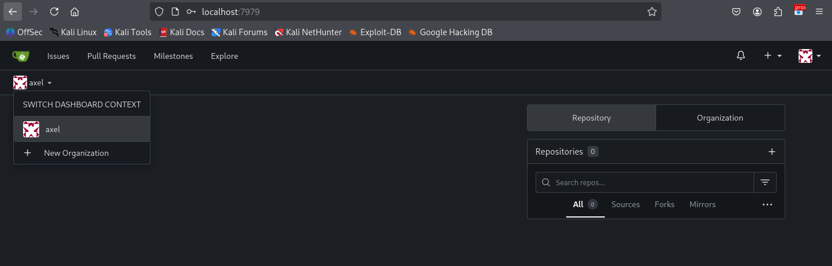This screenshot has height=266, width=832.
Task: Select axel in dashboard context menu
Action: pos(52,129)
